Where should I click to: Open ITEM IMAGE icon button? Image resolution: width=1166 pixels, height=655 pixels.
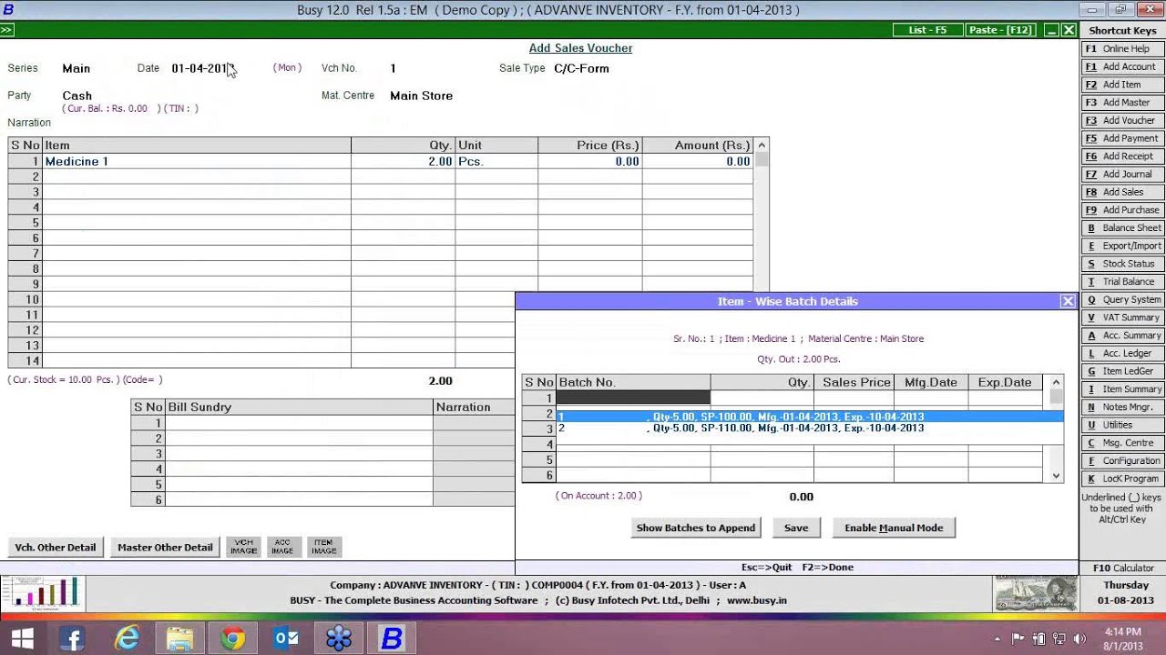[x=323, y=547]
